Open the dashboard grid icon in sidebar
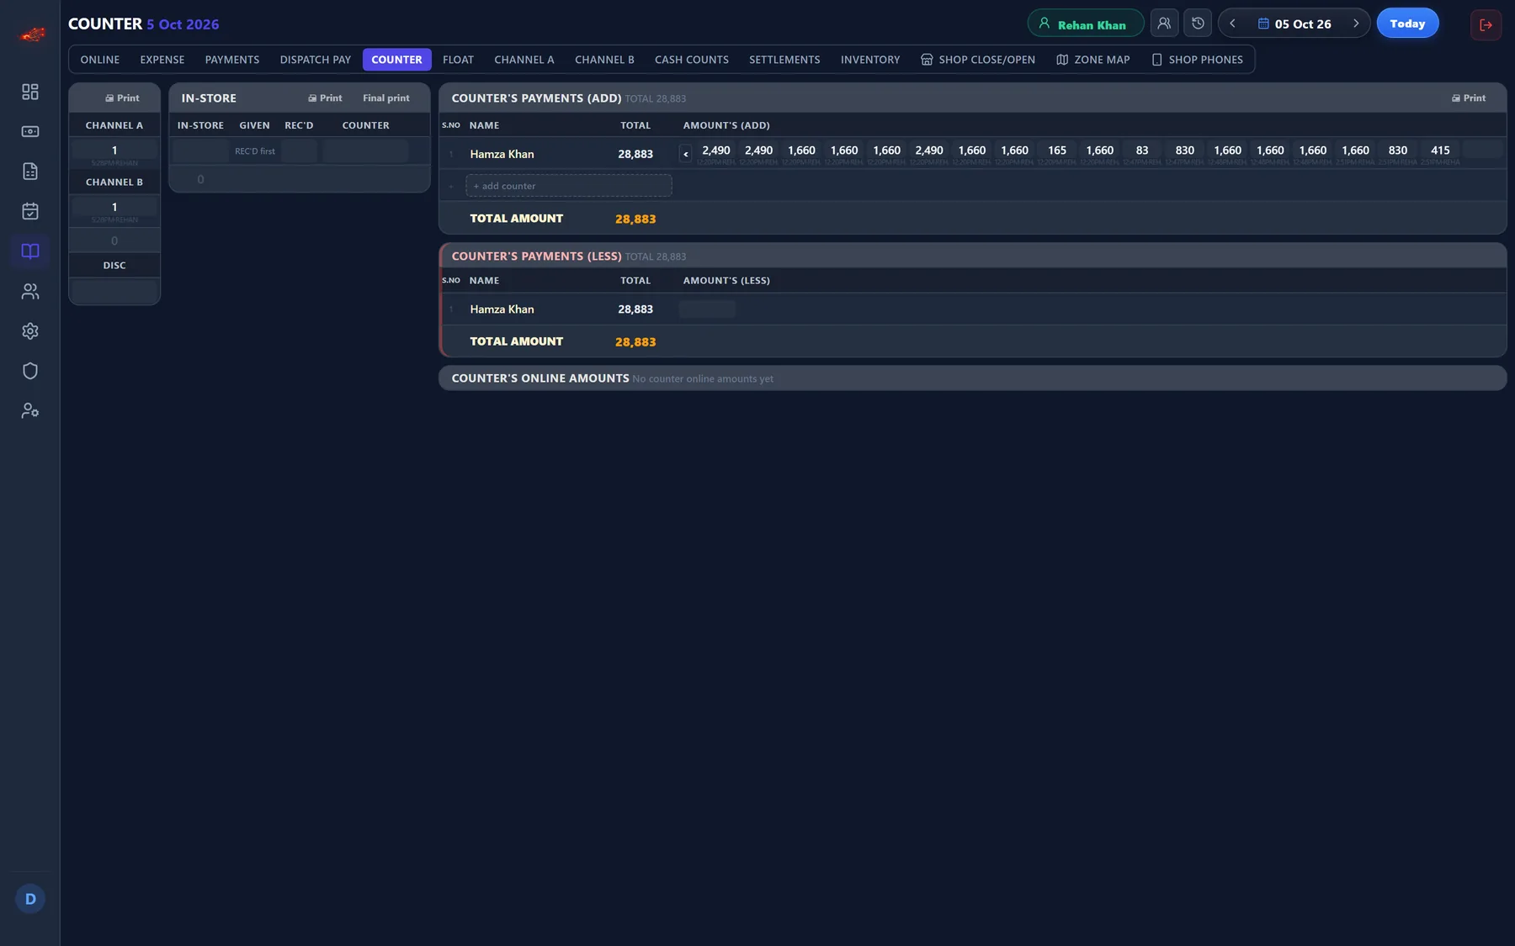This screenshot has width=1515, height=946. 30,92
